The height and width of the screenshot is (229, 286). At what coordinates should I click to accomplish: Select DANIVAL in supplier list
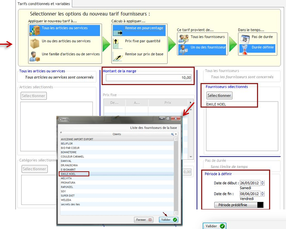(x=117, y=161)
